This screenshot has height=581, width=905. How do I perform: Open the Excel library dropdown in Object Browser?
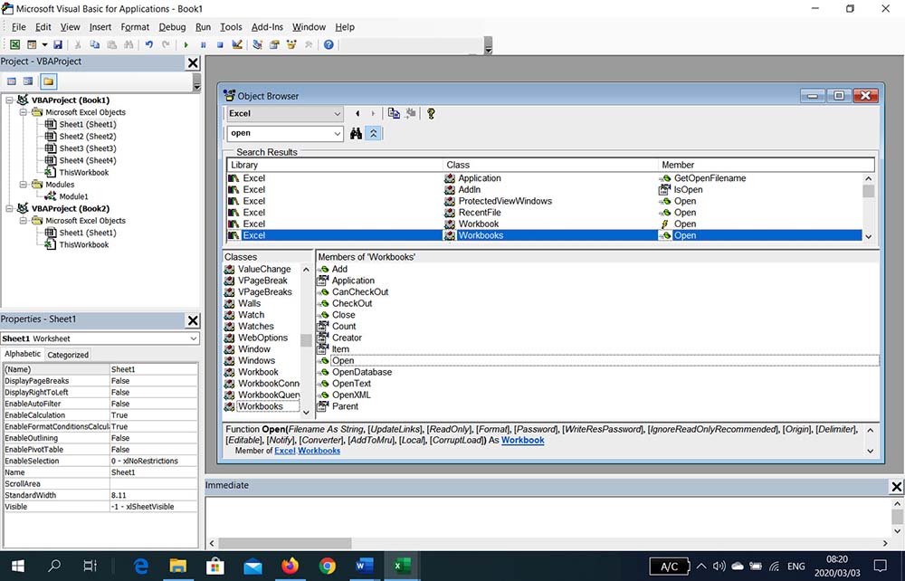point(337,114)
